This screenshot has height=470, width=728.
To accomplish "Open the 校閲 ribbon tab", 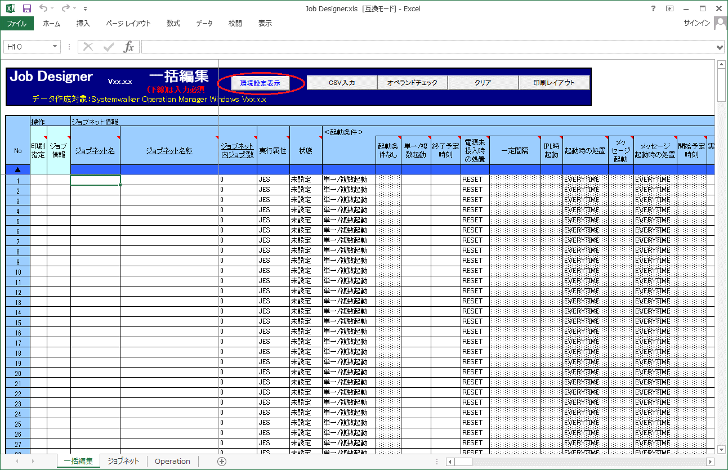I will pos(235,24).
